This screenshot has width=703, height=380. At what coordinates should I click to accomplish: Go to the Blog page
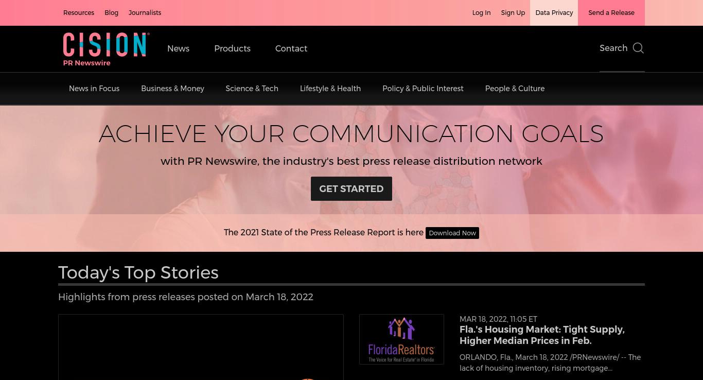(111, 12)
